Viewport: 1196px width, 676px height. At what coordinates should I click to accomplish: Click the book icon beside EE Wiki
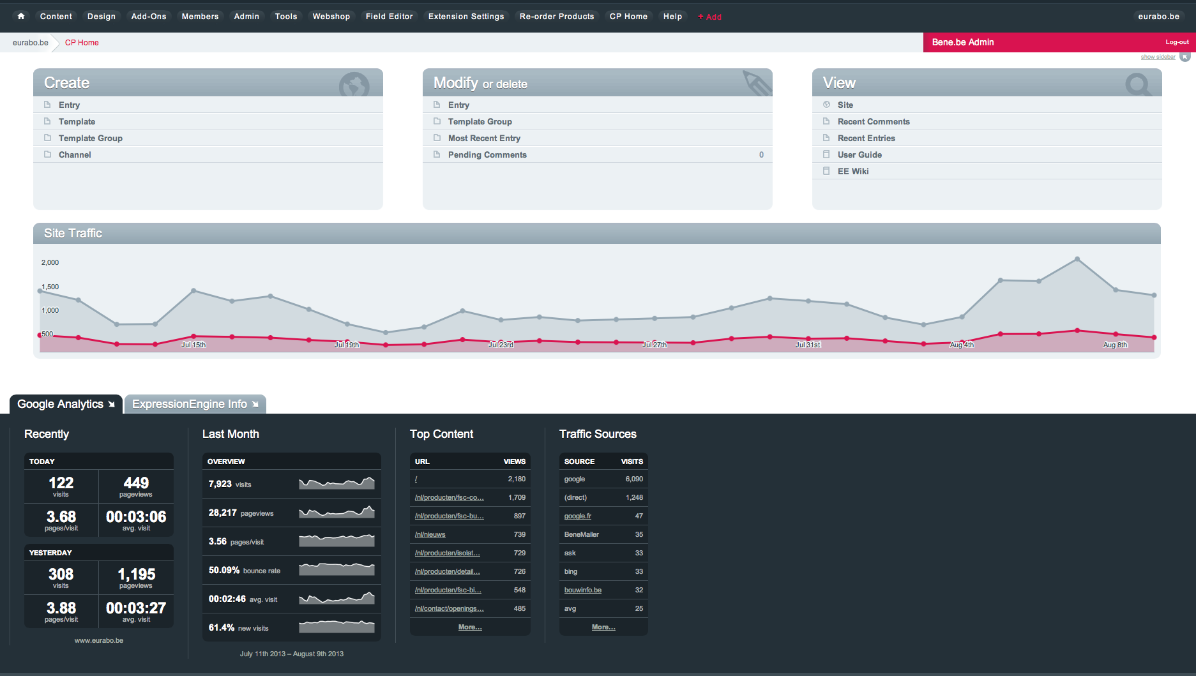click(826, 171)
